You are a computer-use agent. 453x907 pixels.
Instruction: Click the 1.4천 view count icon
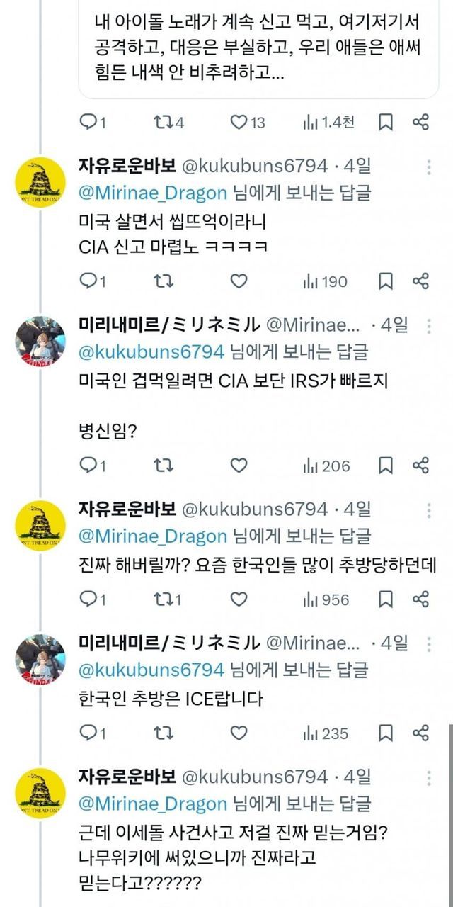(310, 123)
